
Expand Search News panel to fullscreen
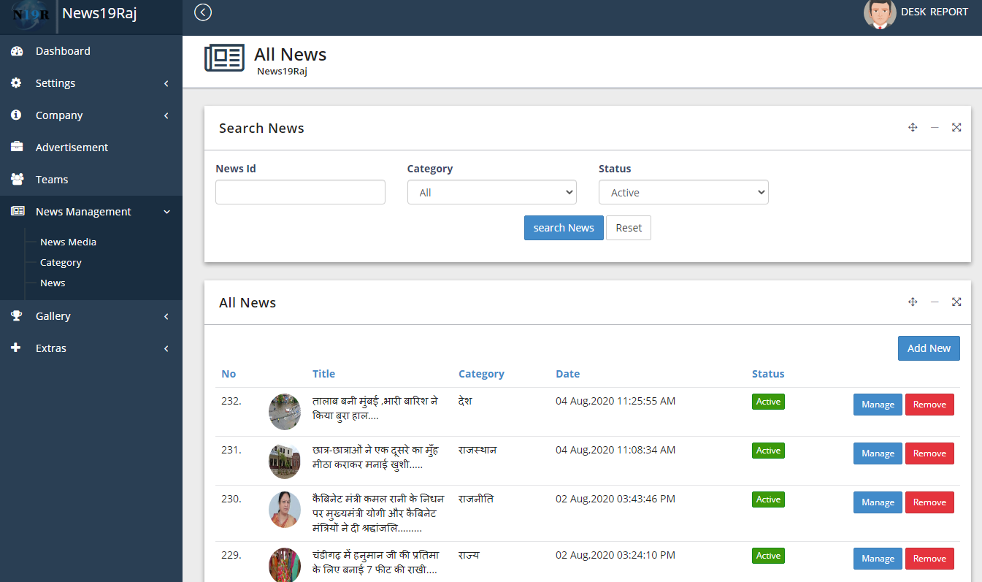click(956, 128)
